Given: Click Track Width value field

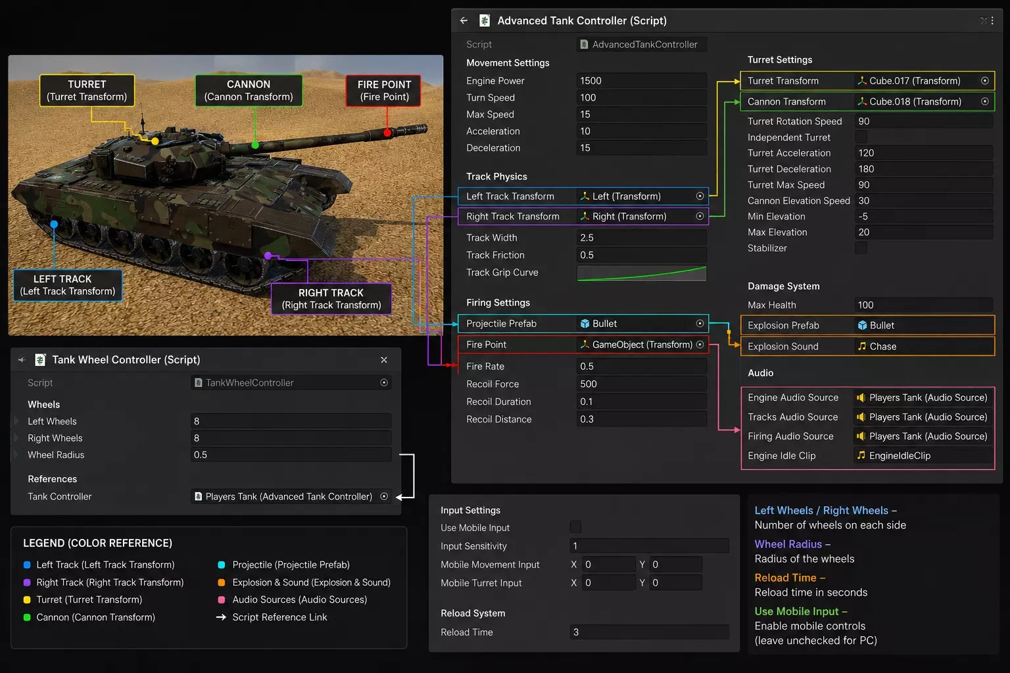Looking at the screenshot, I should click(642, 237).
